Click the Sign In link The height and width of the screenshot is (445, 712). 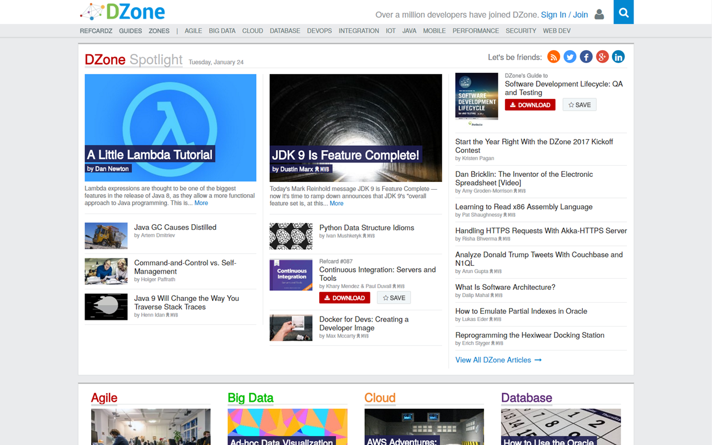point(553,15)
